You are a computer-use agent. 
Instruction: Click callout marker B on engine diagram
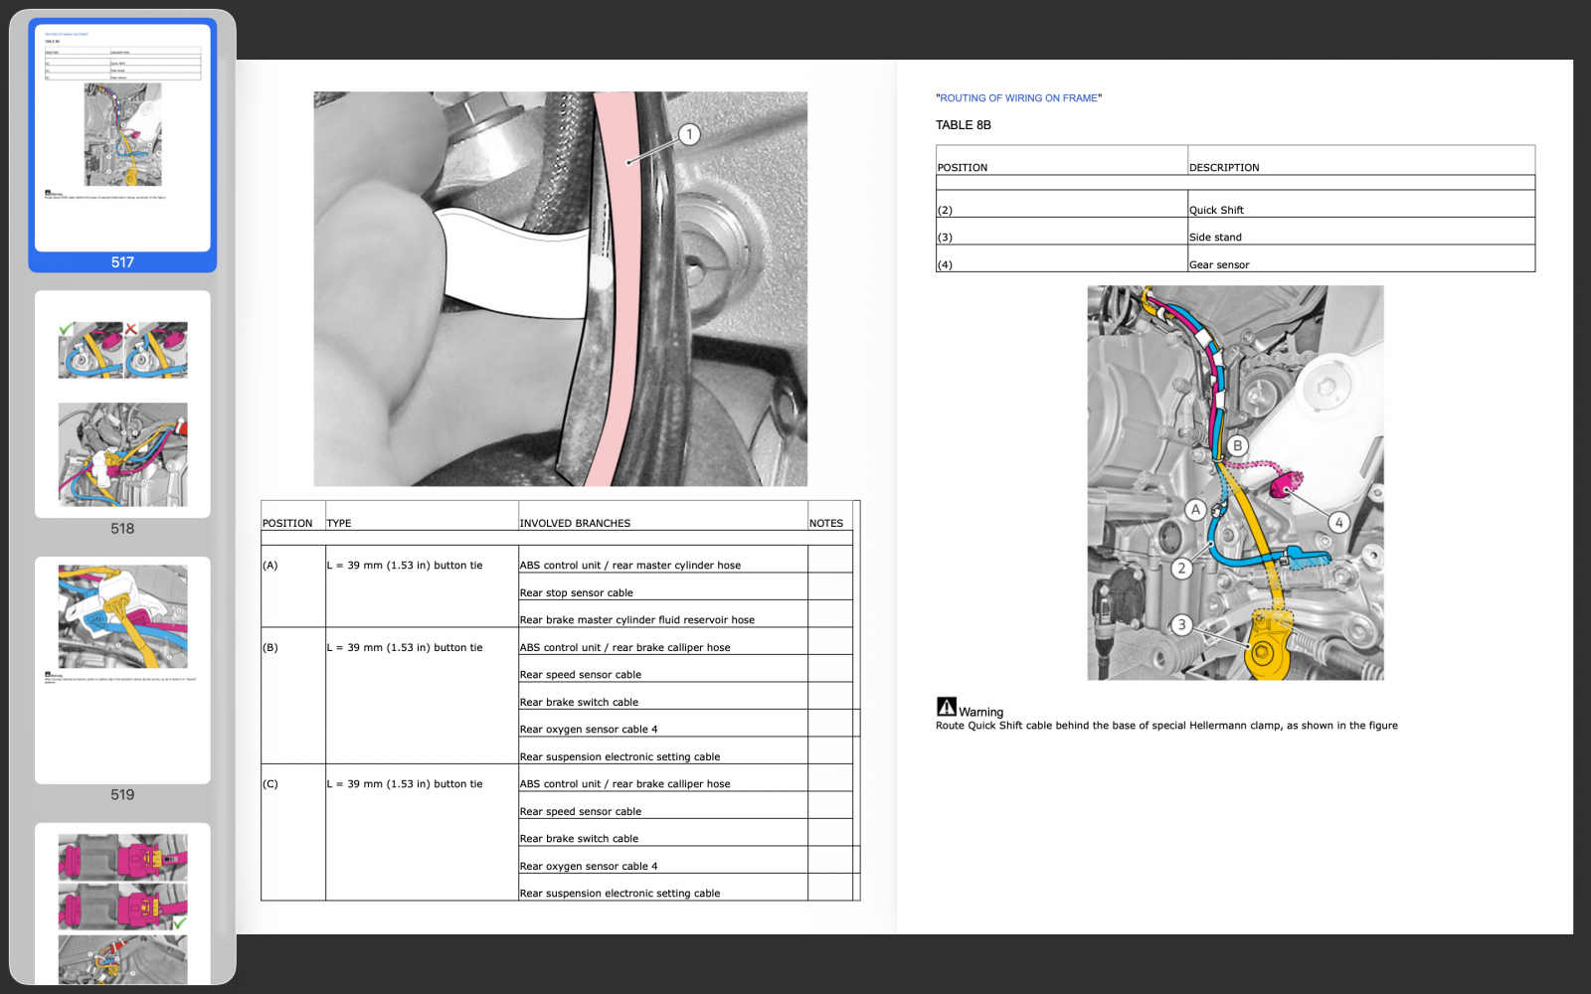click(x=1238, y=446)
